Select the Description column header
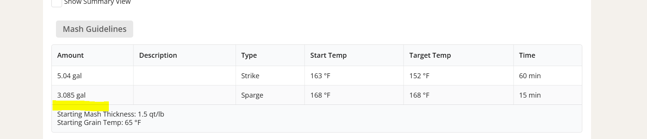 coord(185,55)
